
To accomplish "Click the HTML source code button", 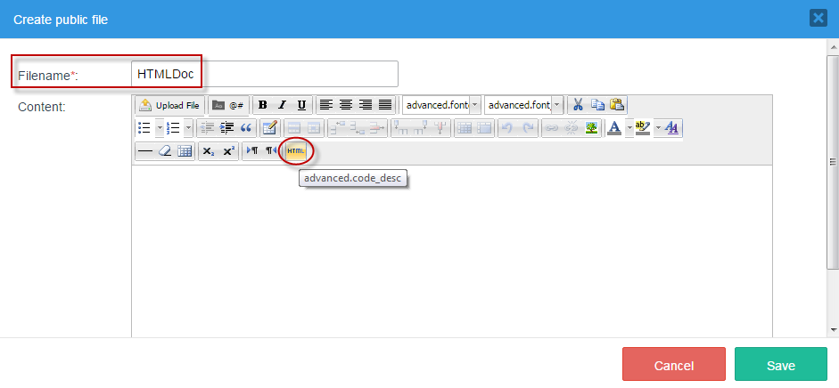I will (296, 151).
